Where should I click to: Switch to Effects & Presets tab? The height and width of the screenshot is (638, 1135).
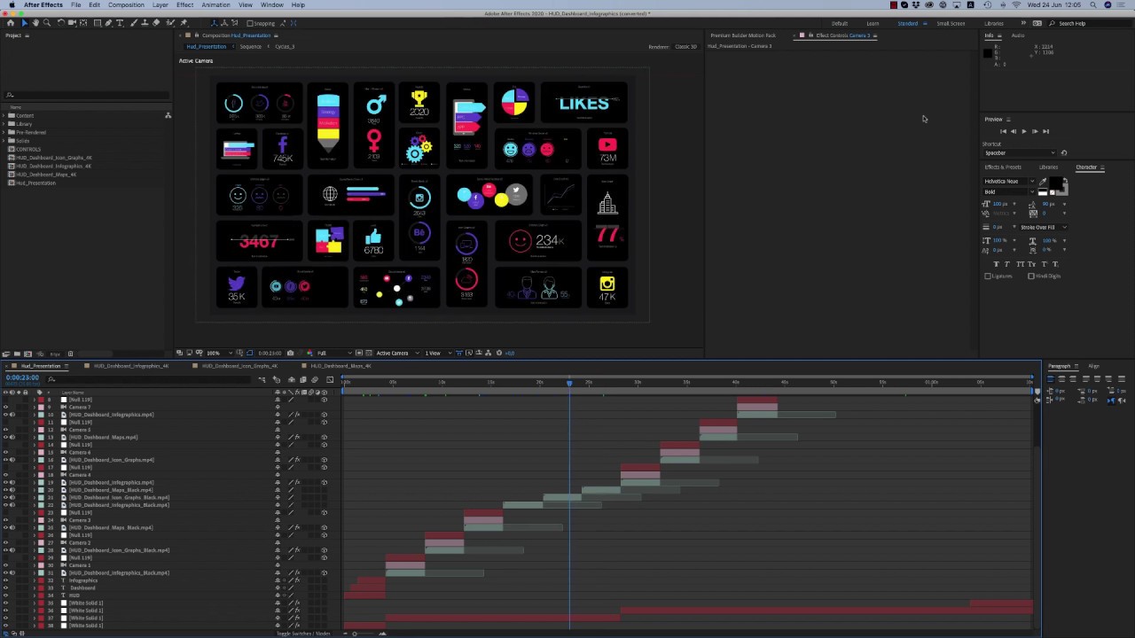pyautogui.click(x=1003, y=167)
